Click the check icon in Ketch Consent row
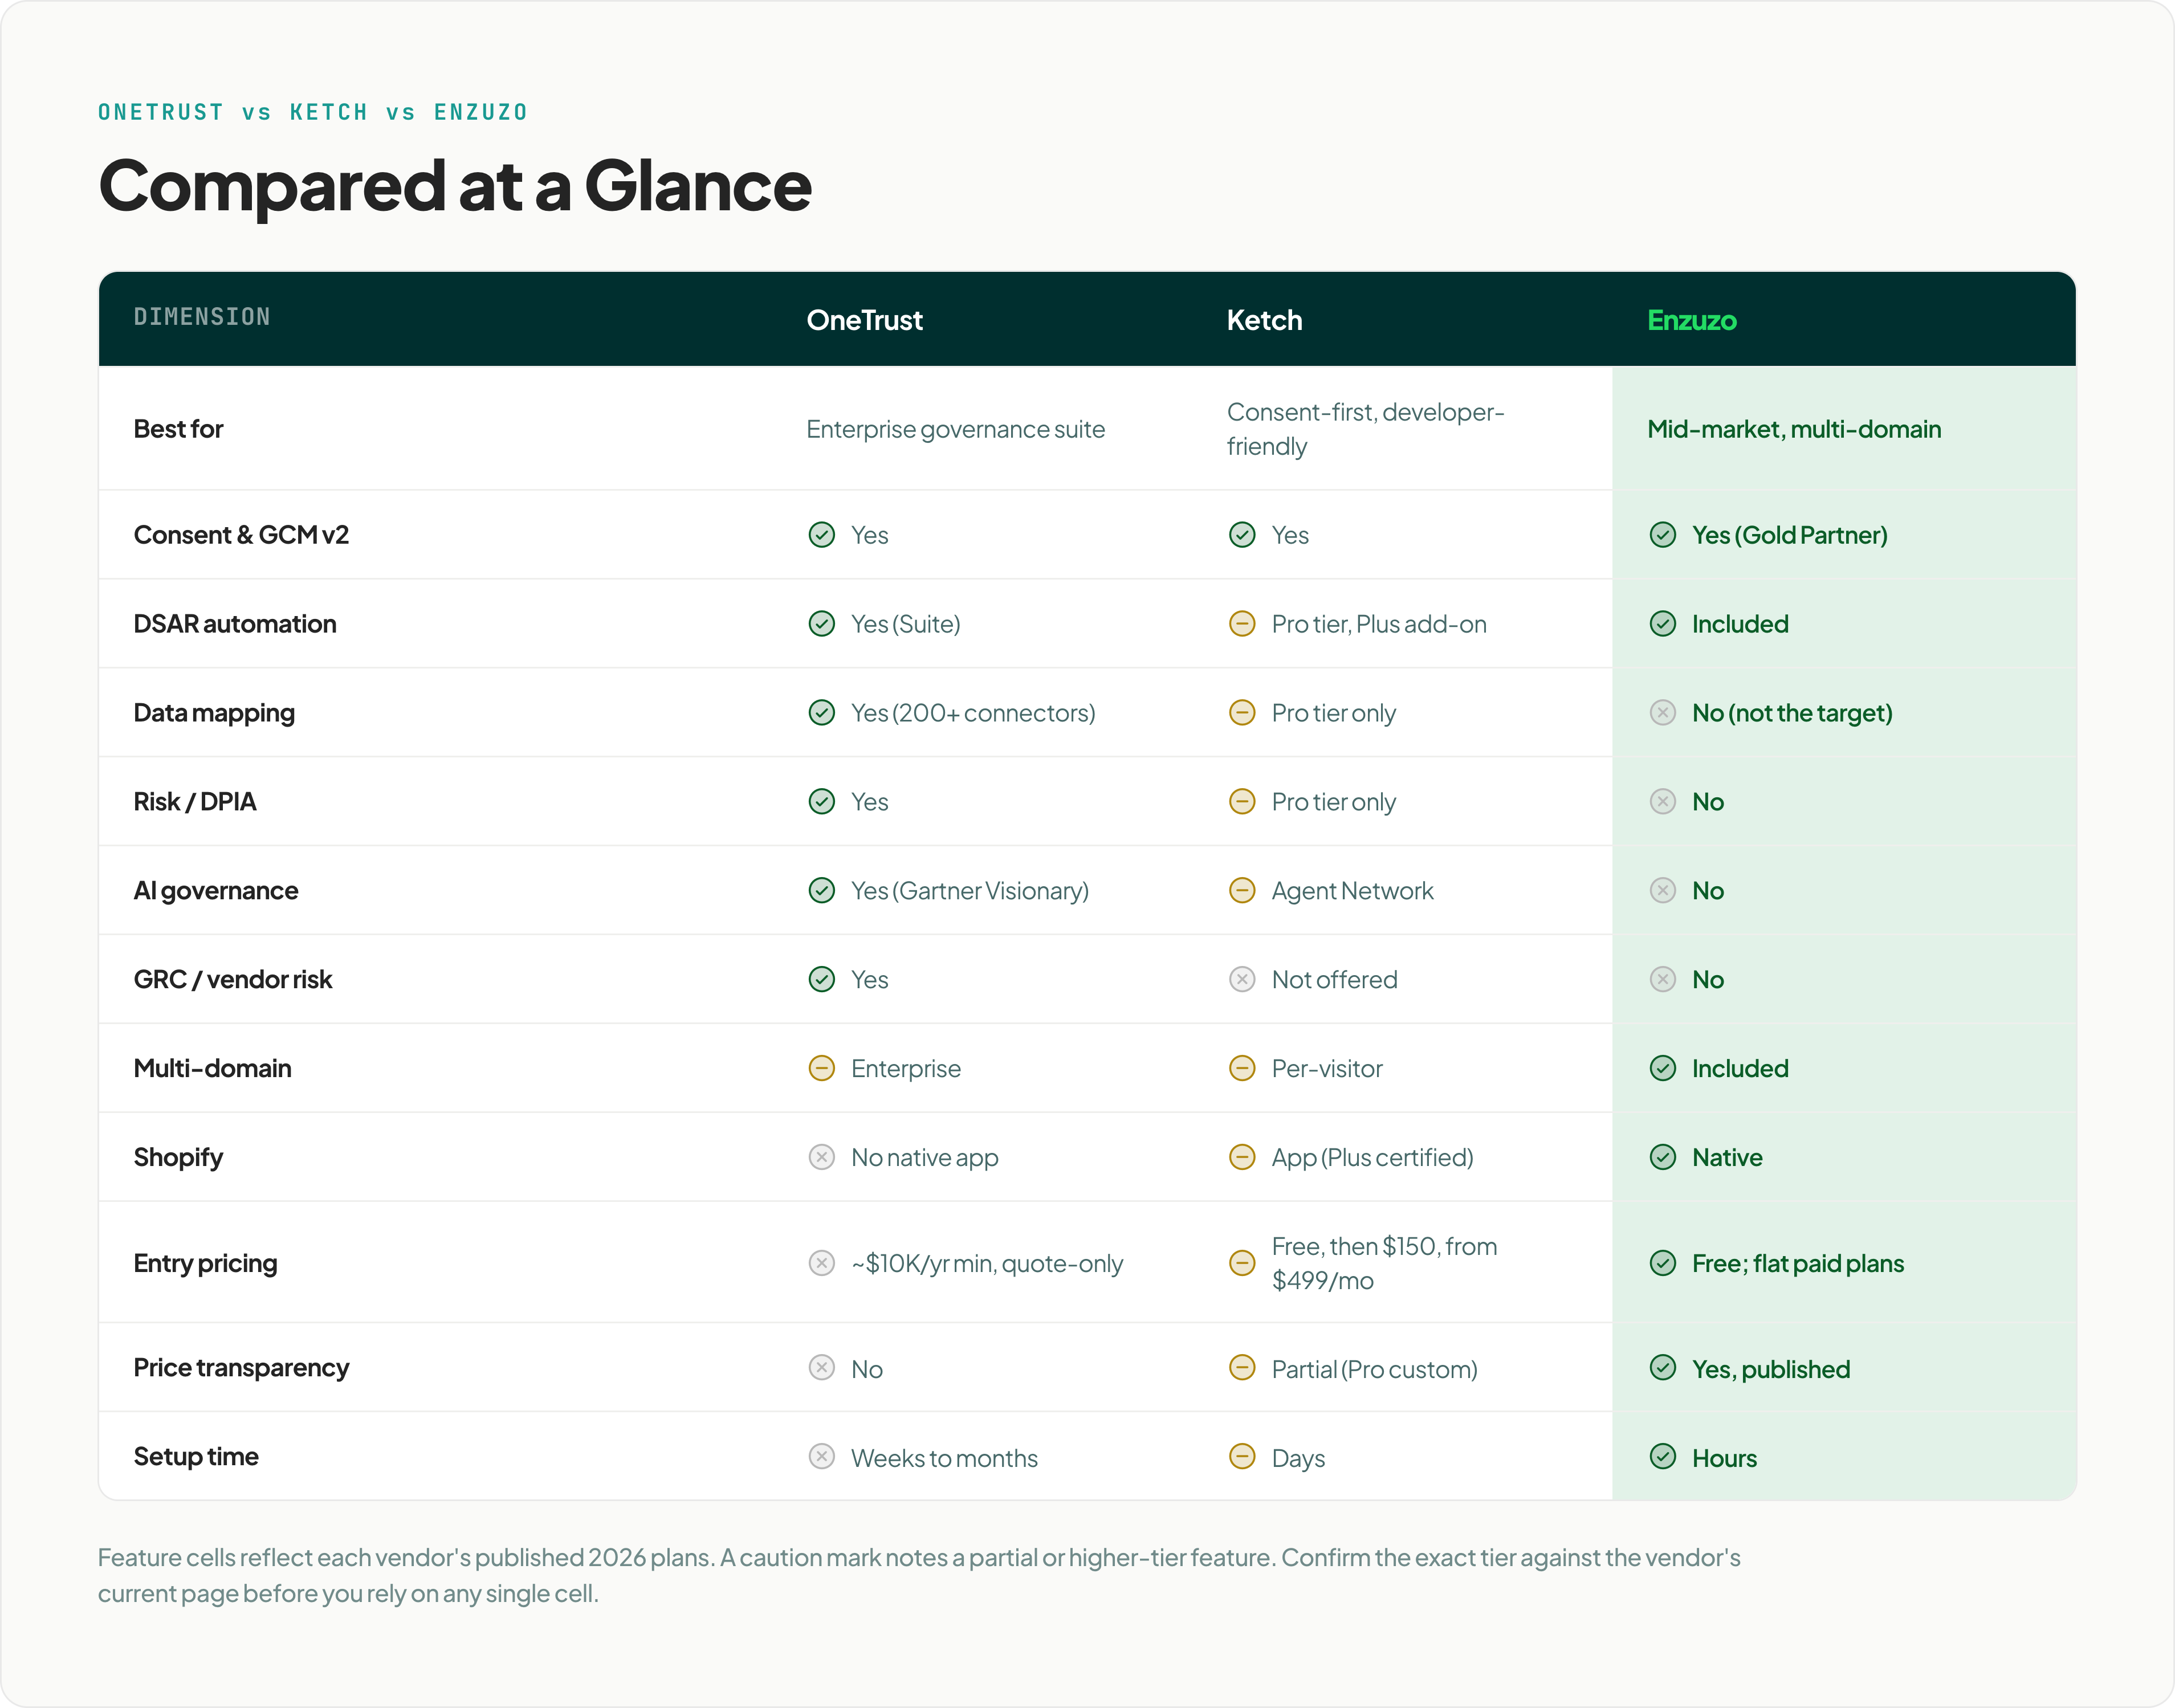 (1242, 535)
